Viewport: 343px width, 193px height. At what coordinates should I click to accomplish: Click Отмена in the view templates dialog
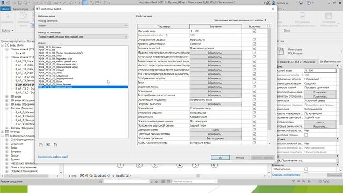[x=240, y=158]
